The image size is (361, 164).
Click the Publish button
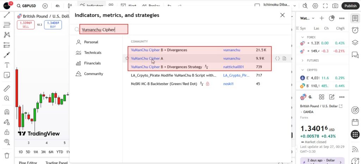point(350,6)
